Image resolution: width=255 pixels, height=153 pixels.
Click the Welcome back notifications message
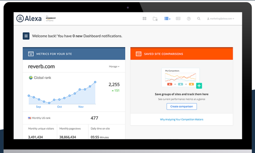coord(77,36)
